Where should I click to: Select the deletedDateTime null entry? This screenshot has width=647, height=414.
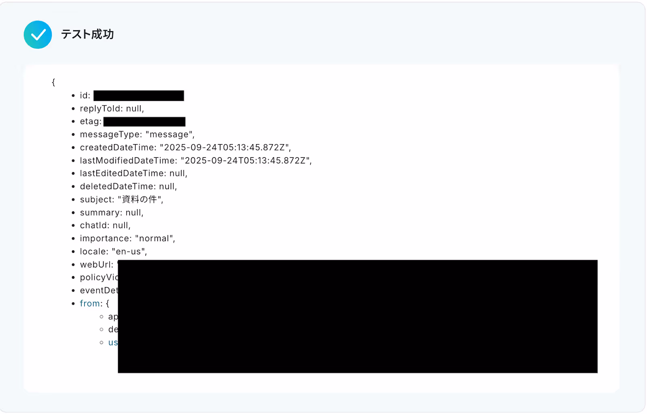point(128,186)
